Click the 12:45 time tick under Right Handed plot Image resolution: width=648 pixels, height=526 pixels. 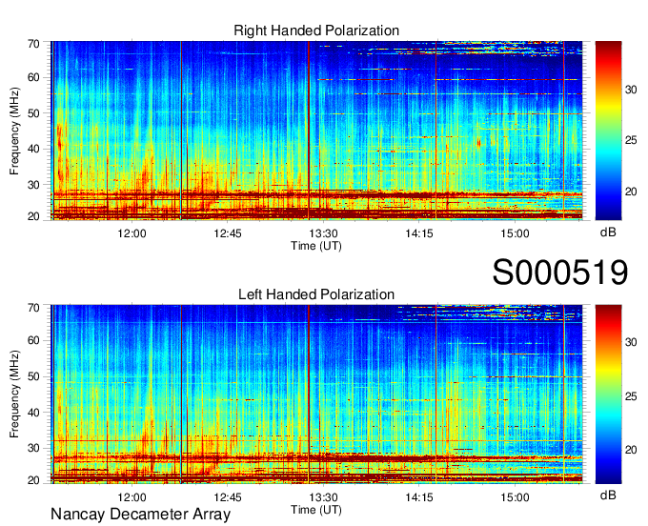coord(228,233)
